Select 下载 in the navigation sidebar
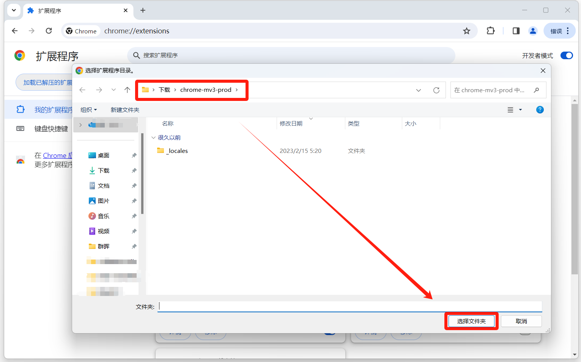The image size is (581, 362). (104, 171)
